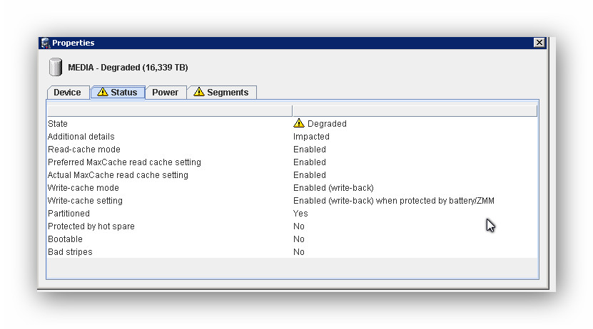Select the Read-cache mode row

point(83,150)
